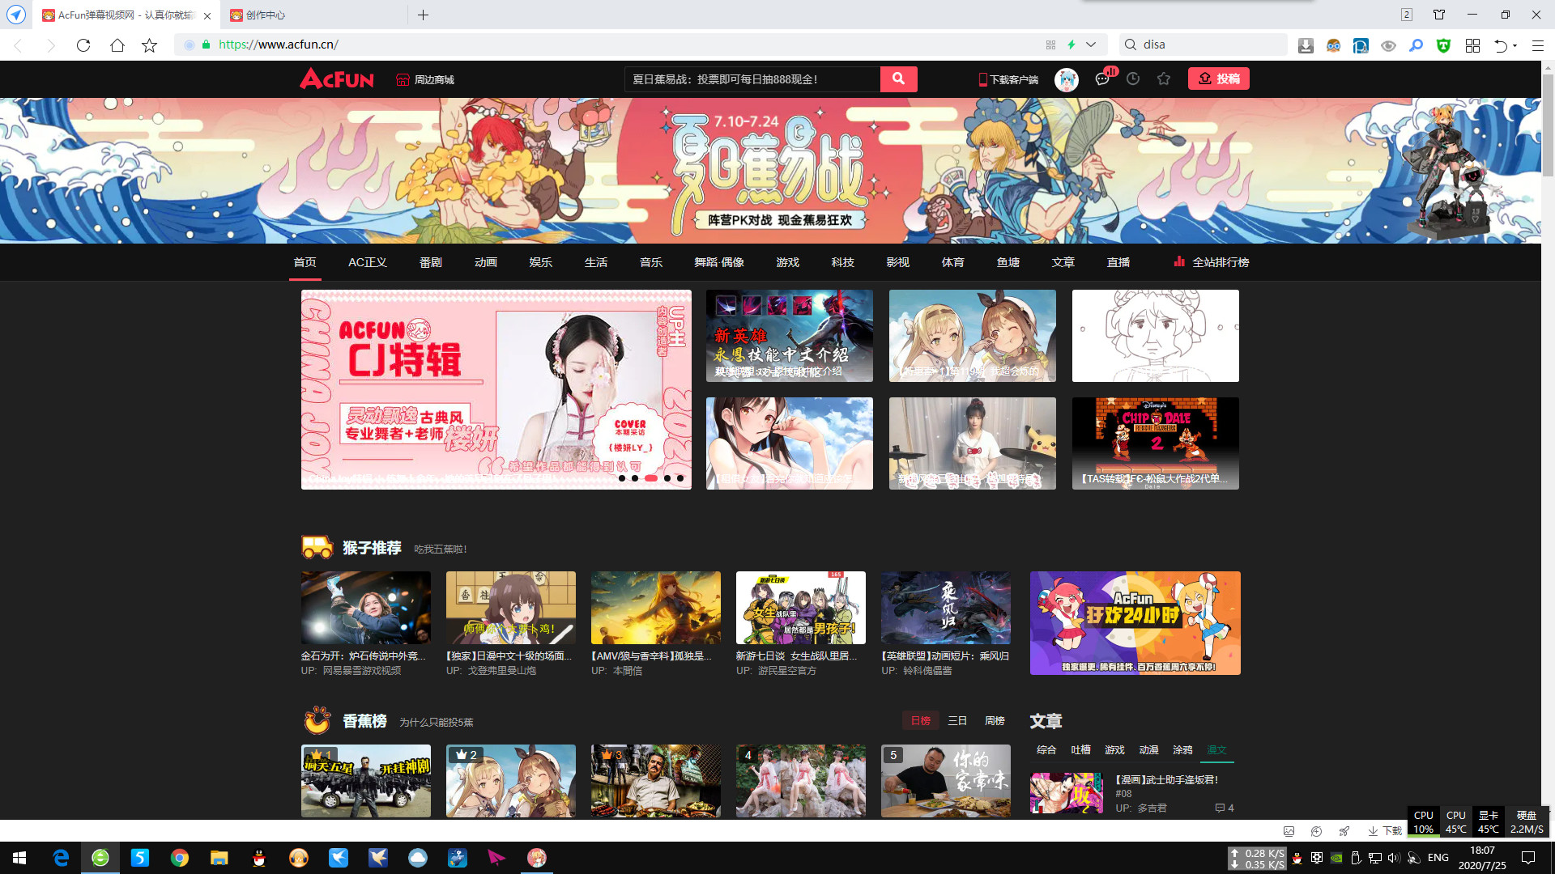1555x874 pixels.
Task: Click the QQ penguin tray icon
Action: pyautogui.click(x=1297, y=858)
